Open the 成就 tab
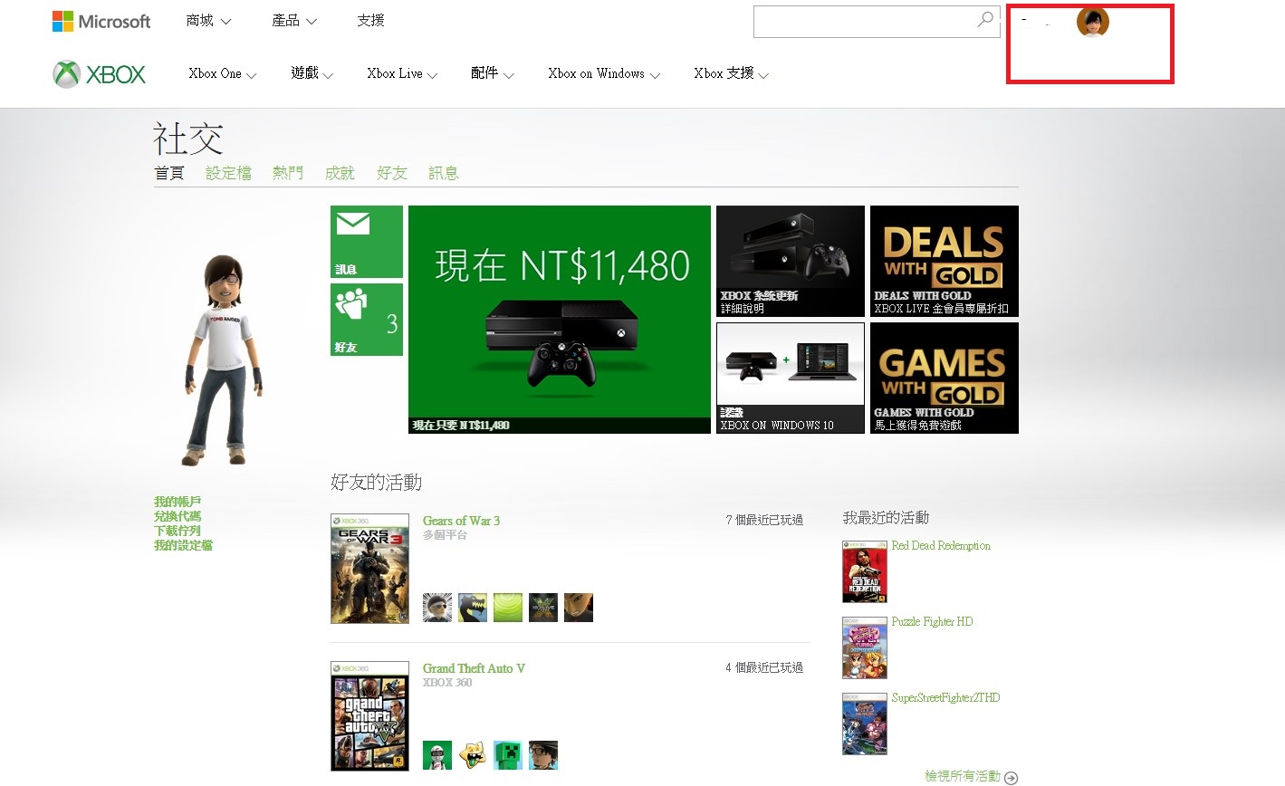Image resolution: width=1285 pixels, height=786 pixels. pyautogui.click(x=340, y=173)
